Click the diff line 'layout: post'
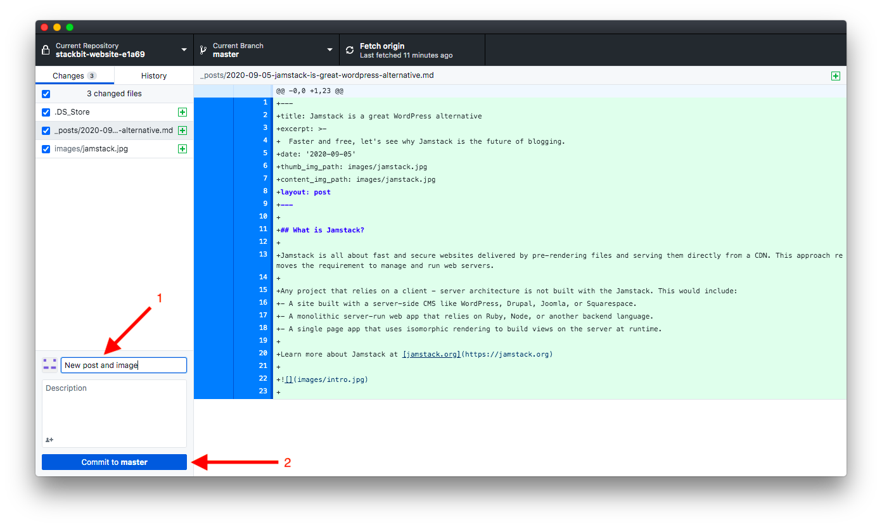This screenshot has height=527, width=882. point(304,192)
